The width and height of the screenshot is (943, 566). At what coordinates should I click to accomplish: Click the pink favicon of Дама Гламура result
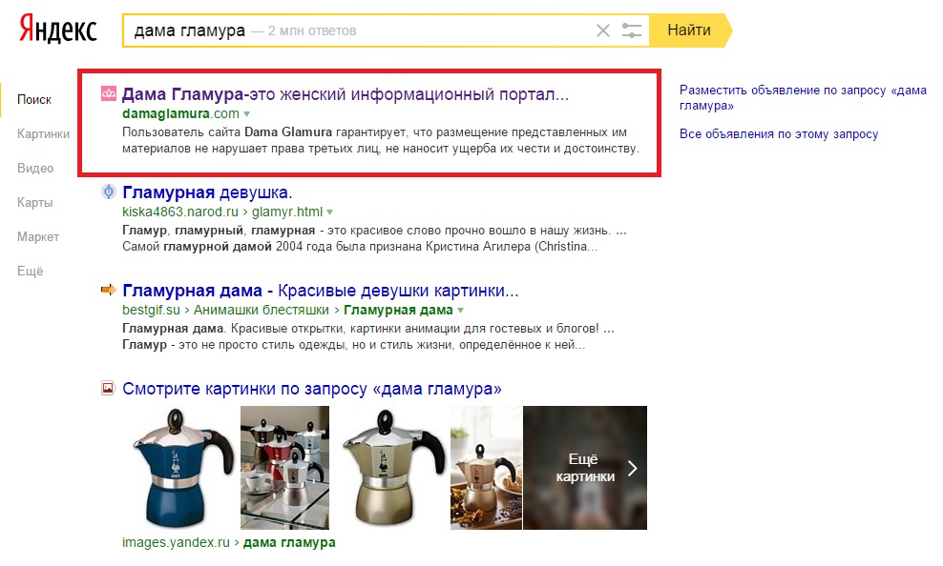(x=107, y=93)
